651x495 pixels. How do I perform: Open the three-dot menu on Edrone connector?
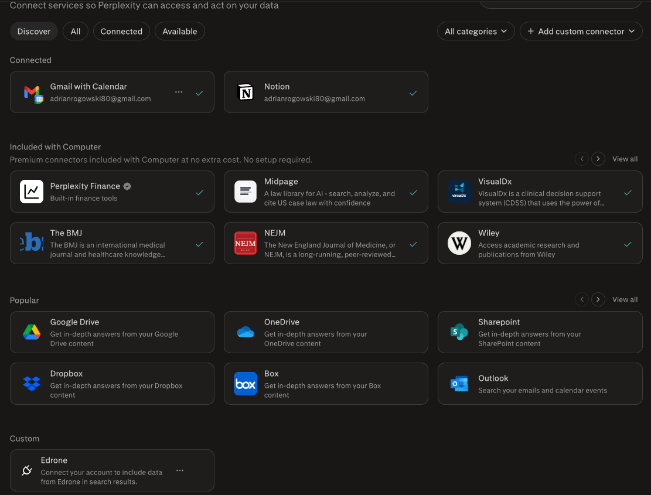pos(180,470)
